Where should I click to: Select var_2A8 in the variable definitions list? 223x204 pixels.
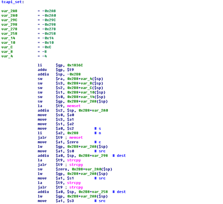(9, 11)
